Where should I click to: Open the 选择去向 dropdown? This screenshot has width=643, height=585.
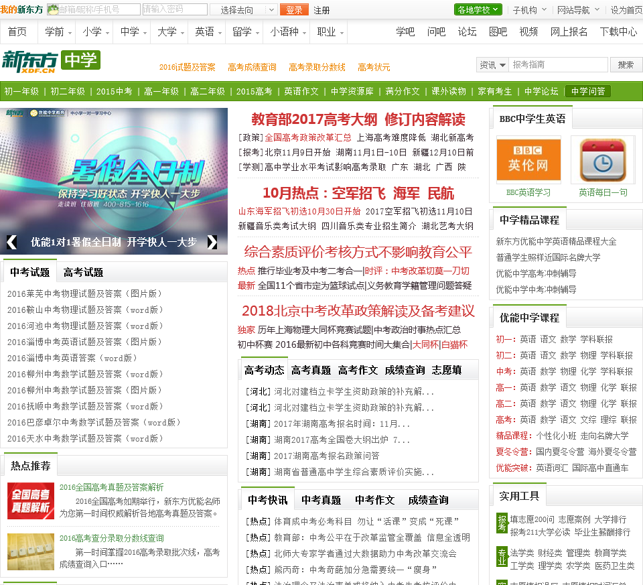(x=244, y=10)
